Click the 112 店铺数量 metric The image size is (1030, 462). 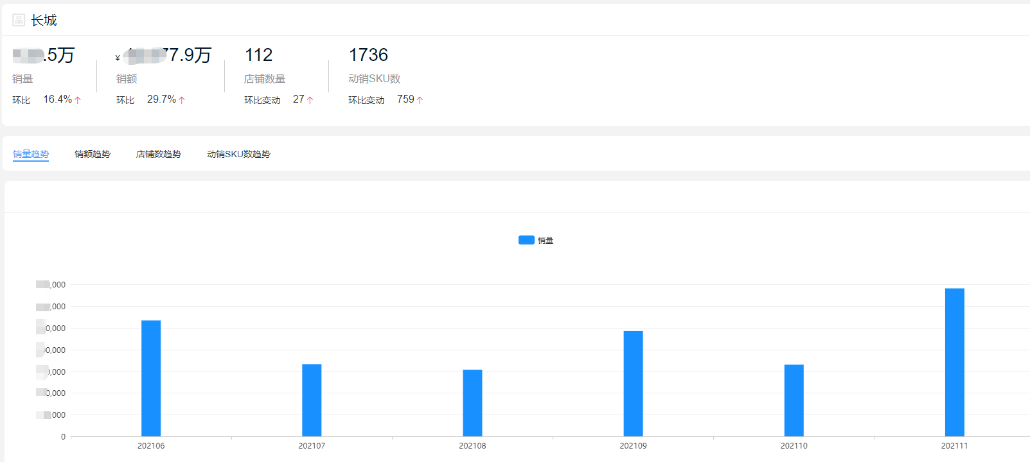click(x=259, y=55)
